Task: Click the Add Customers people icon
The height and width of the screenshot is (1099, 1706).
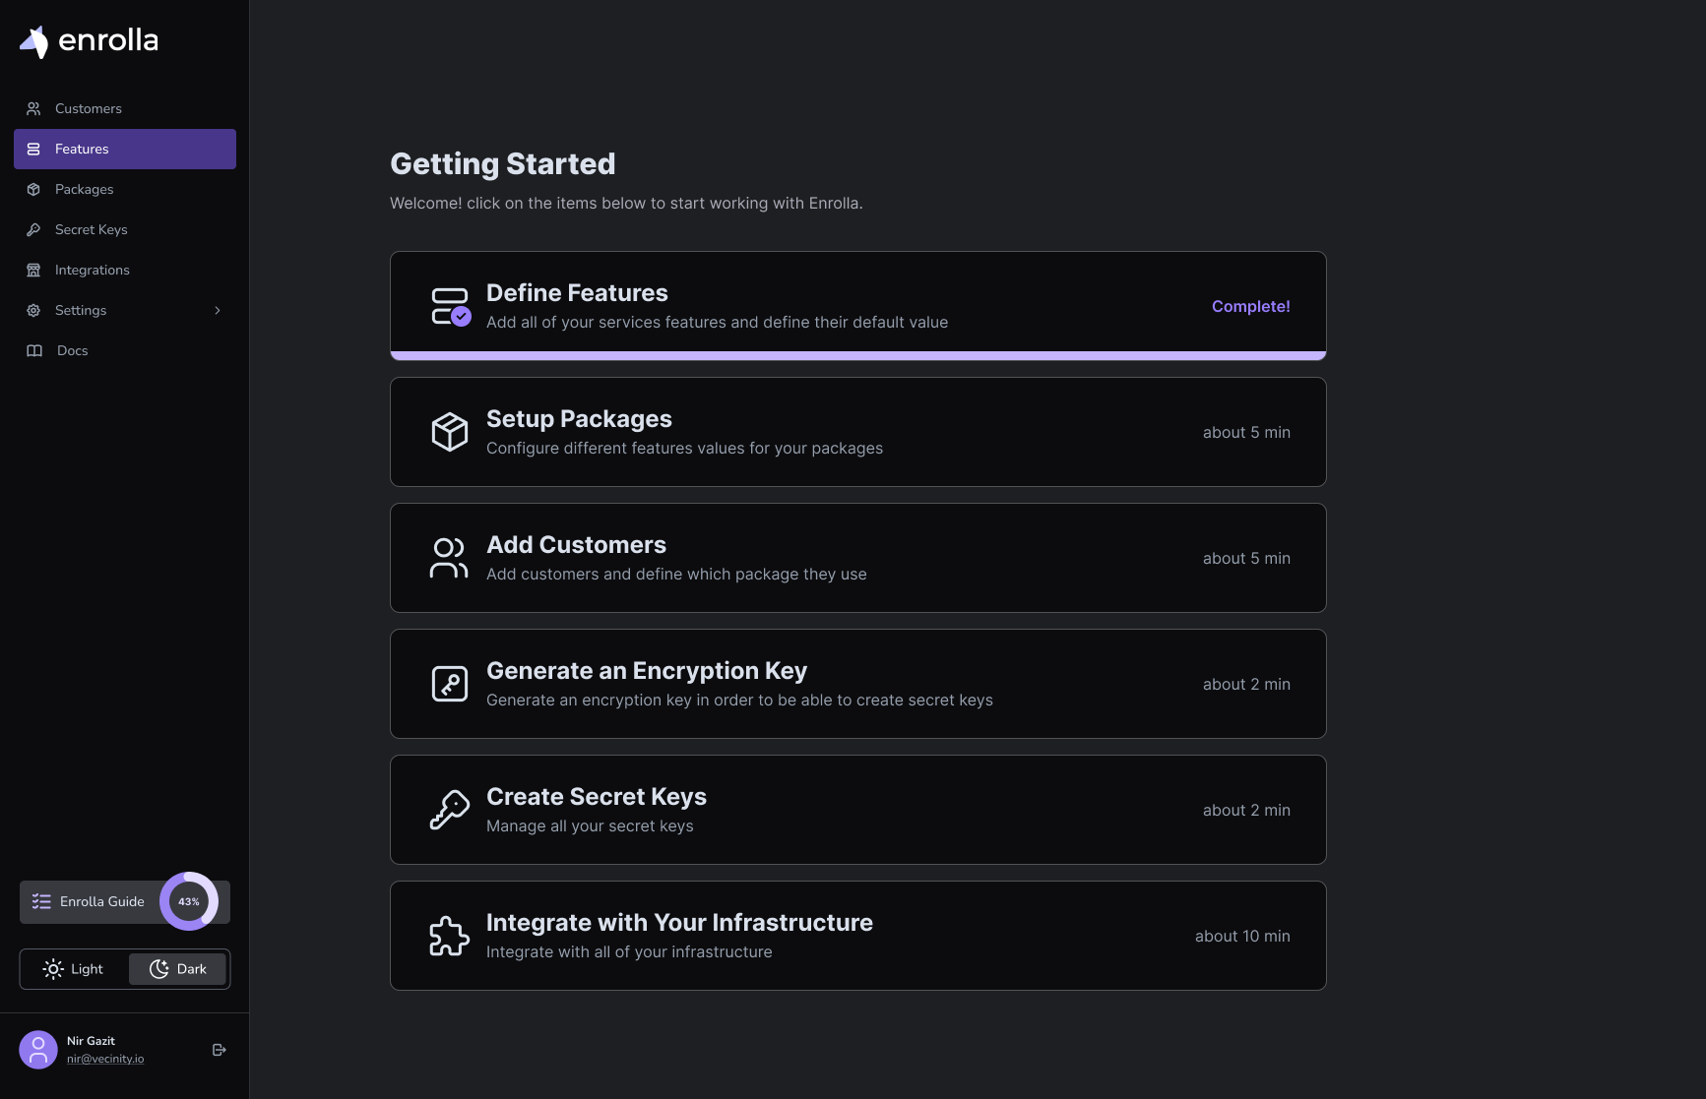Action: click(449, 558)
